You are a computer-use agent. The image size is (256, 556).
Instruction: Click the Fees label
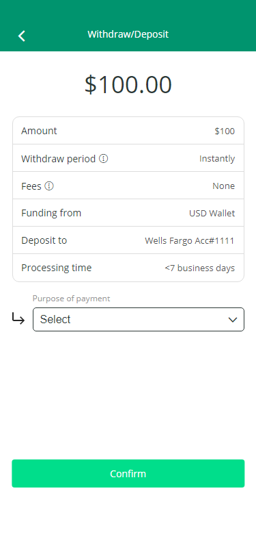[31, 186]
